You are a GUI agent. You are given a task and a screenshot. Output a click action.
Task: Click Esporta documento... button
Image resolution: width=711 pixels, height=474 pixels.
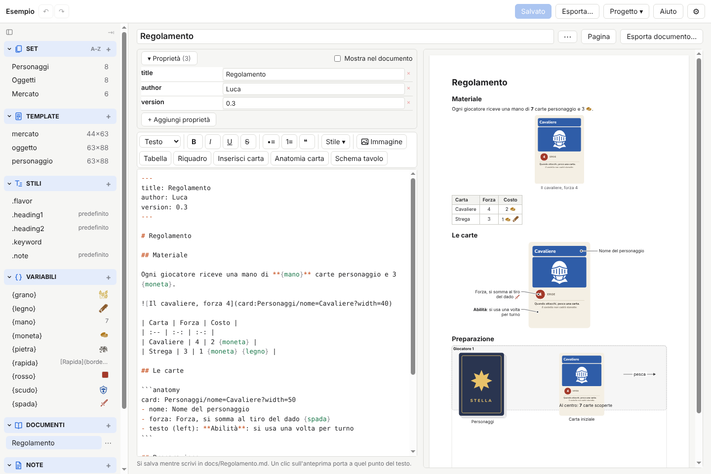[x=662, y=37]
